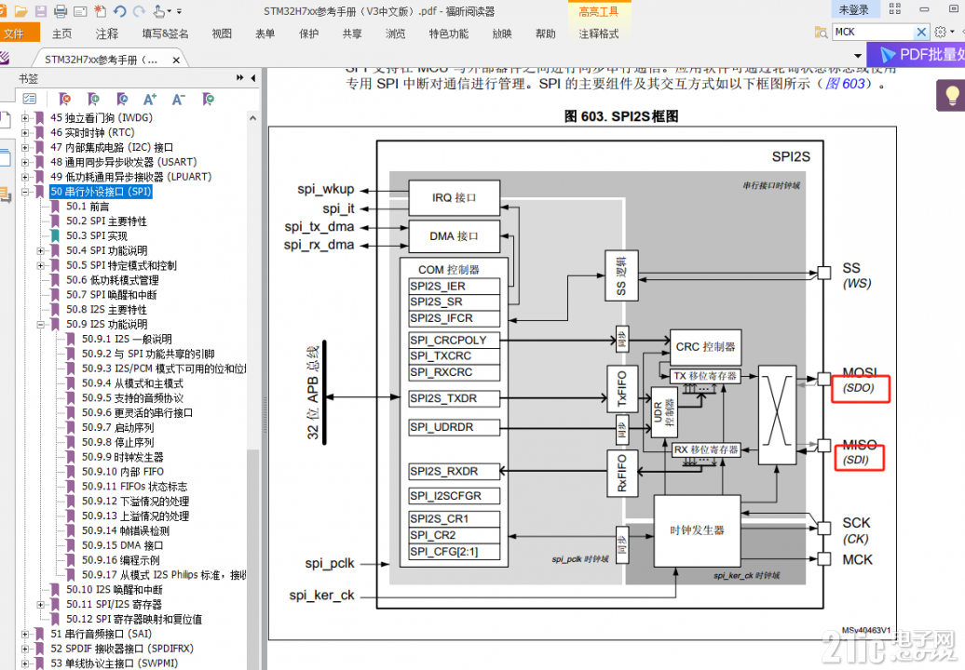
Task: Expand the 50.4 SPI 功能说明 bookmark
Action: pyautogui.click(x=41, y=251)
